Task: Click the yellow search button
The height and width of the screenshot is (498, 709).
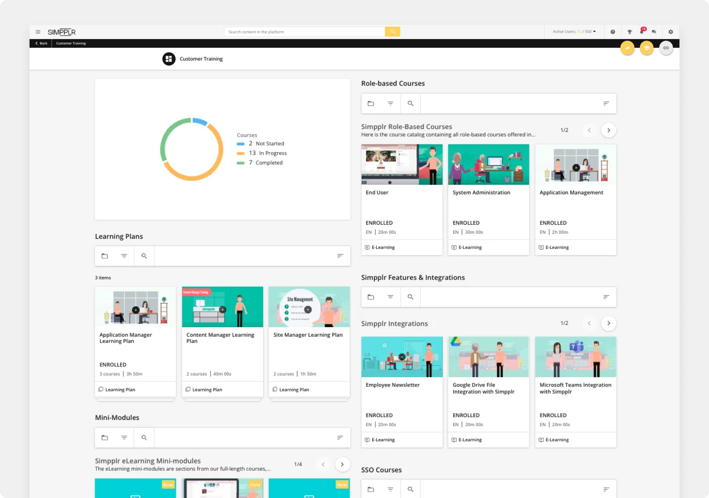Action: pos(393,32)
